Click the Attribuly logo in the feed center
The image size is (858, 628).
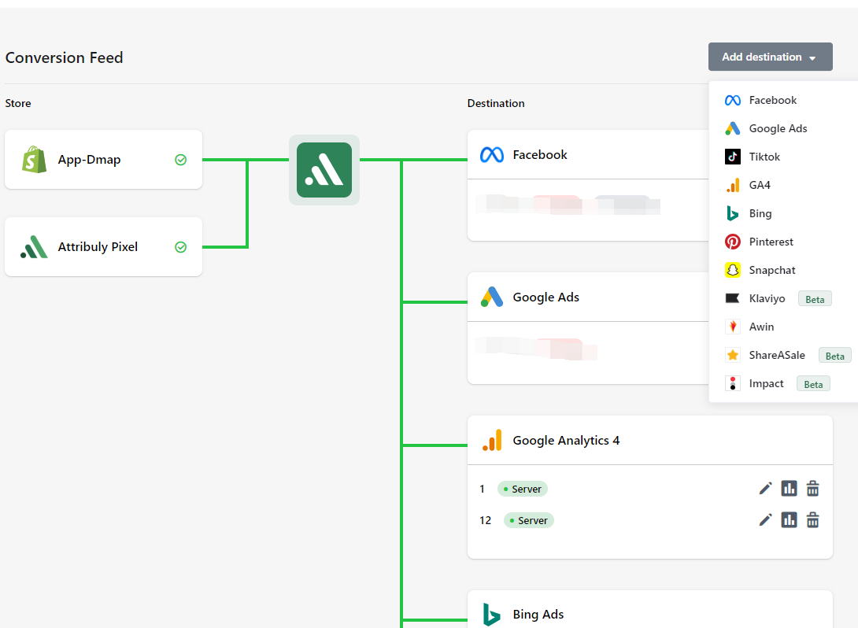(324, 169)
